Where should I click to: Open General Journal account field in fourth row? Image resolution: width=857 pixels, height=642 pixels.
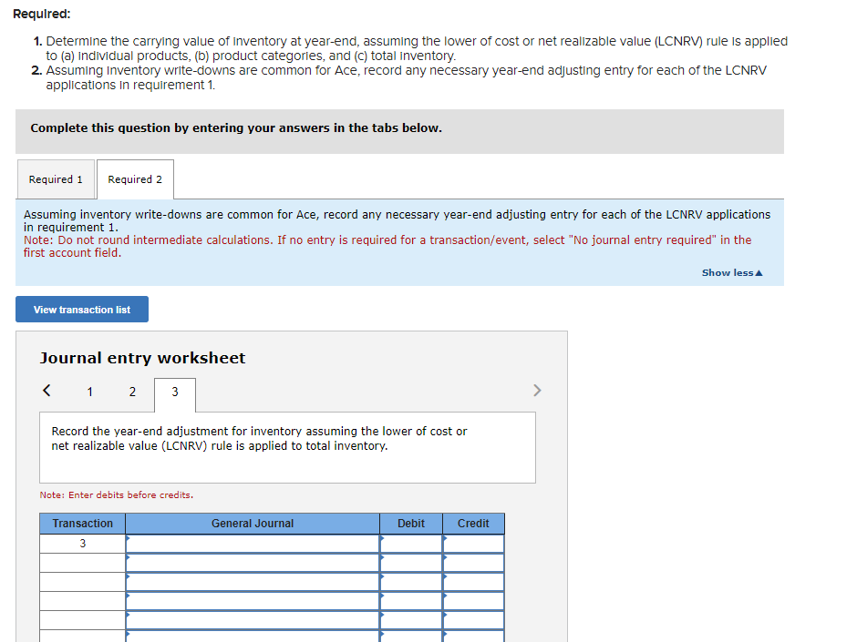(x=253, y=601)
